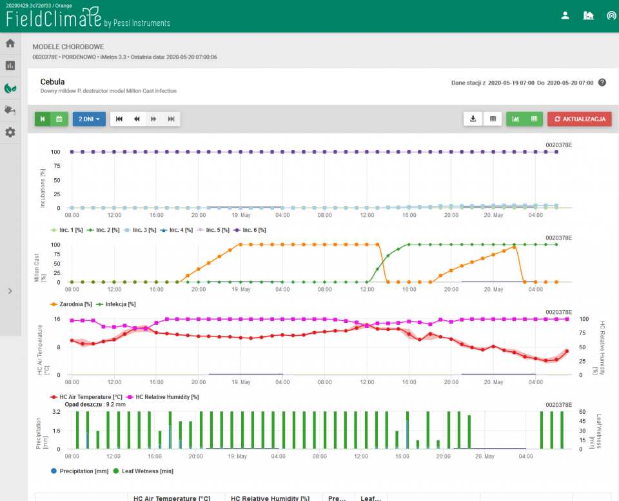The image size is (619, 501).
Task: Go to the Home dashboard sidebar icon
Action: 10,43
